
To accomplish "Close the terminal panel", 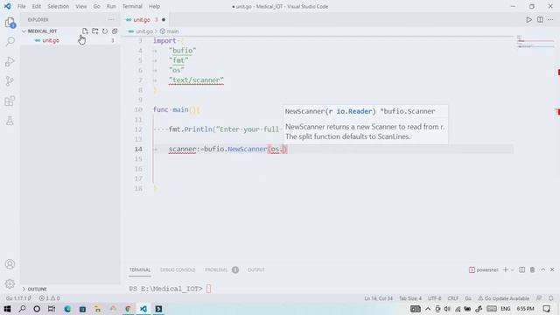I will (x=552, y=269).
